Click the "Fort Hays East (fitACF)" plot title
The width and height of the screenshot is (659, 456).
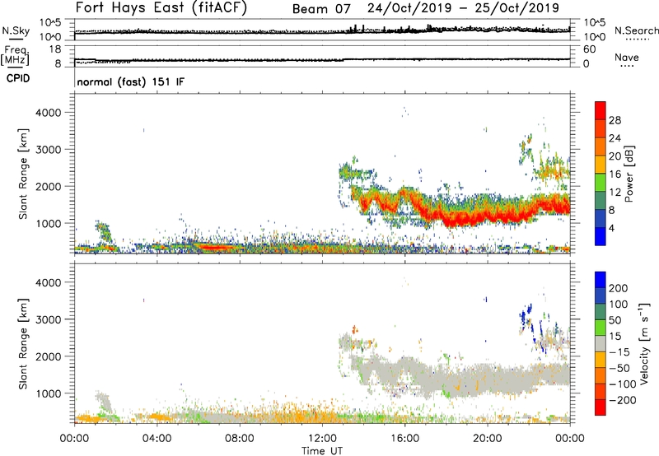[x=161, y=7]
